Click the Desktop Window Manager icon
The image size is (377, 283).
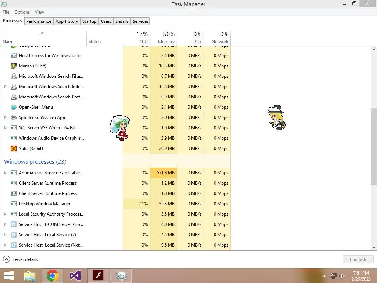(x=14, y=203)
